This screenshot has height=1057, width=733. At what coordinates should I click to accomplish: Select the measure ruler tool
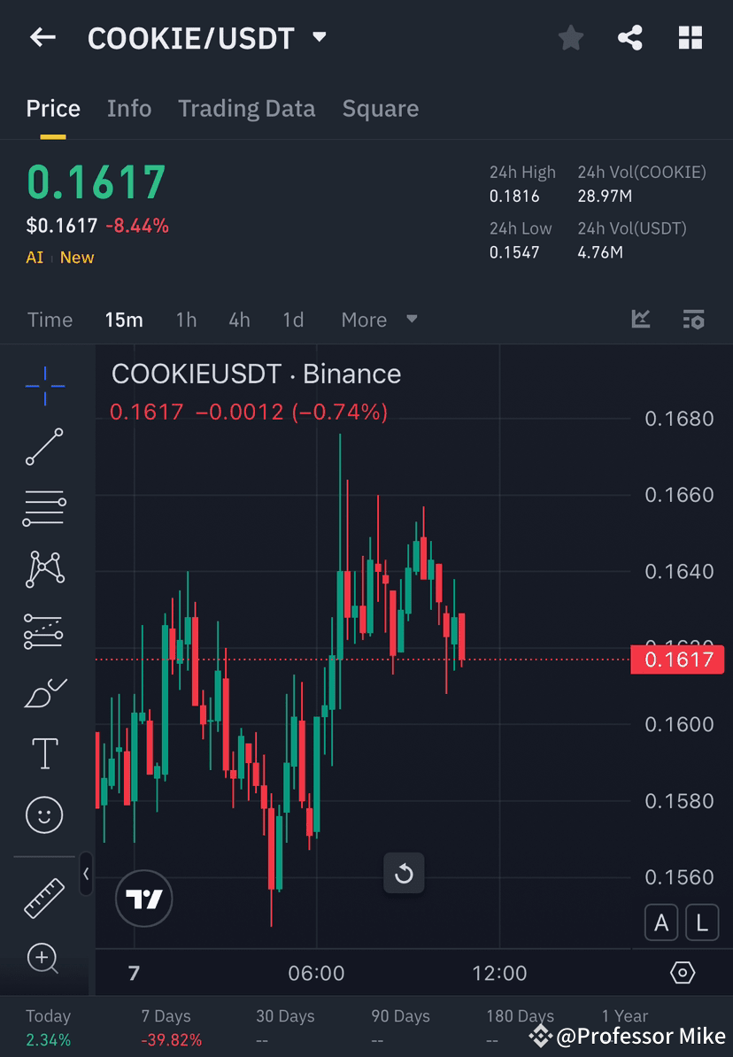click(44, 896)
